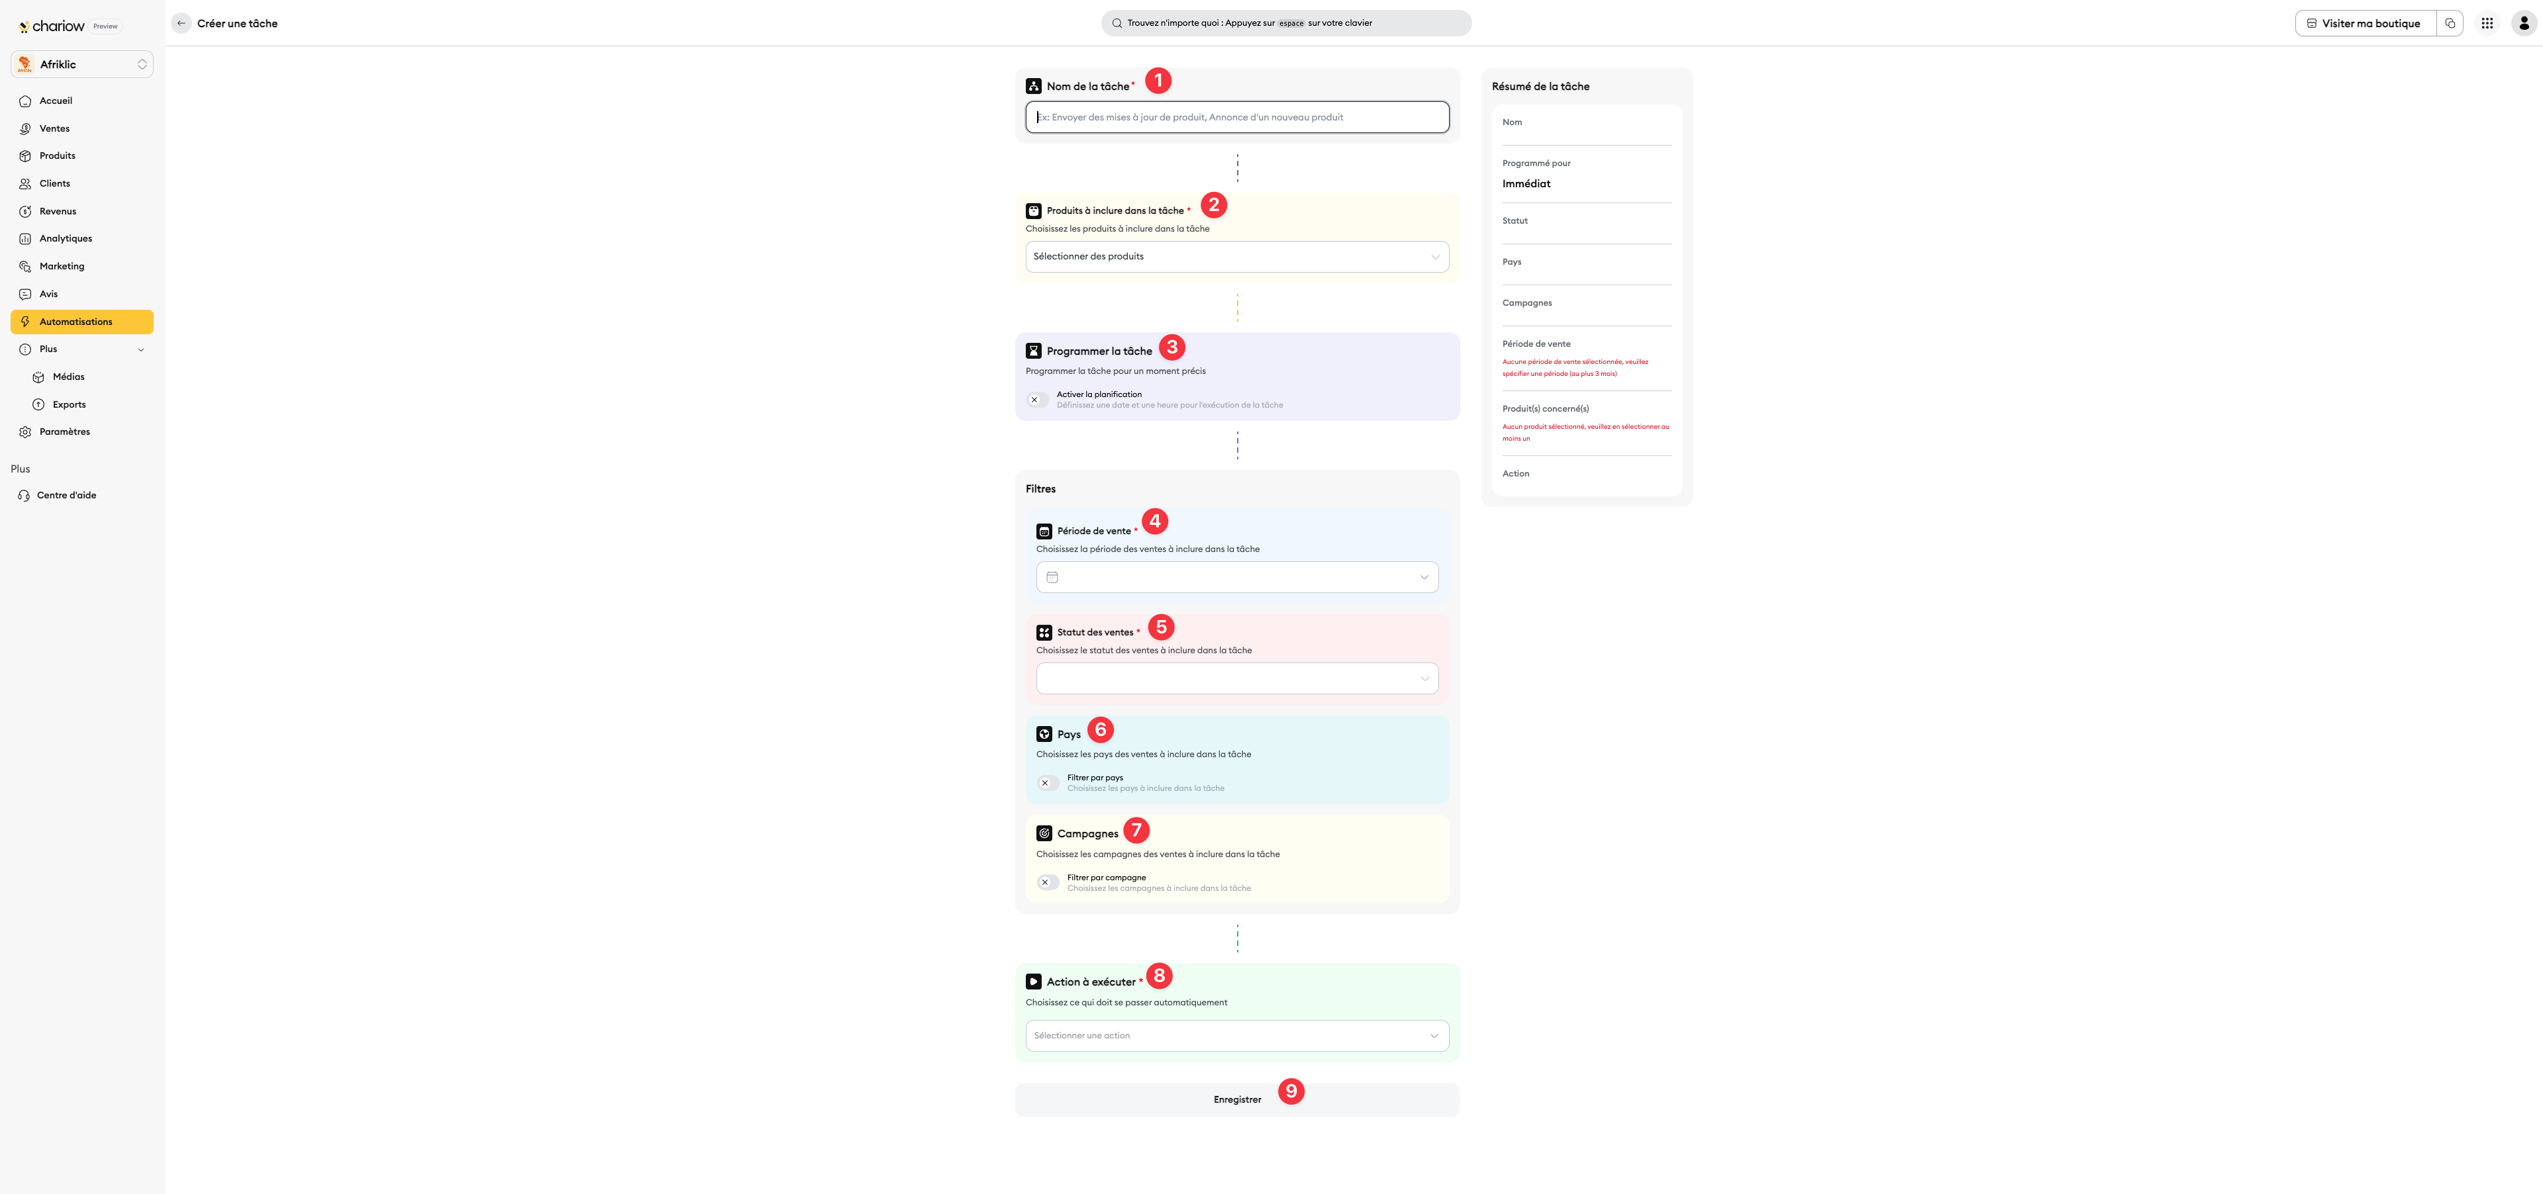Open Revenus from the sidebar
The height and width of the screenshot is (1194, 2543).
click(82, 211)
